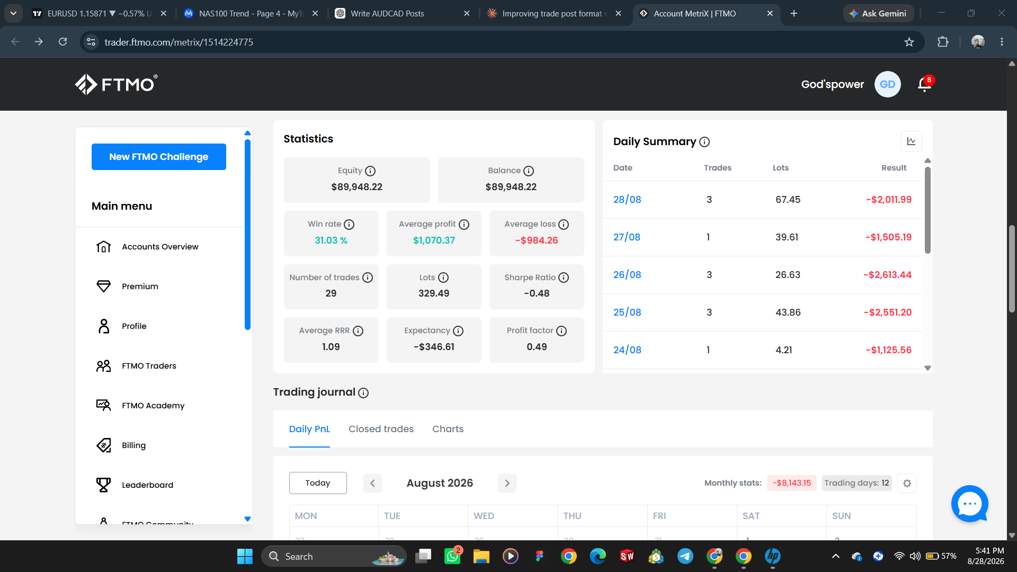Open the 28/08 daily summary link
Viewport: 1017px width, 572px height.
click(627, 200)
